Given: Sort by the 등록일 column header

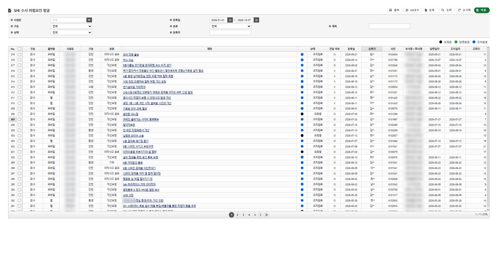Looking at the screenshot, I should [x=351, y=49].
